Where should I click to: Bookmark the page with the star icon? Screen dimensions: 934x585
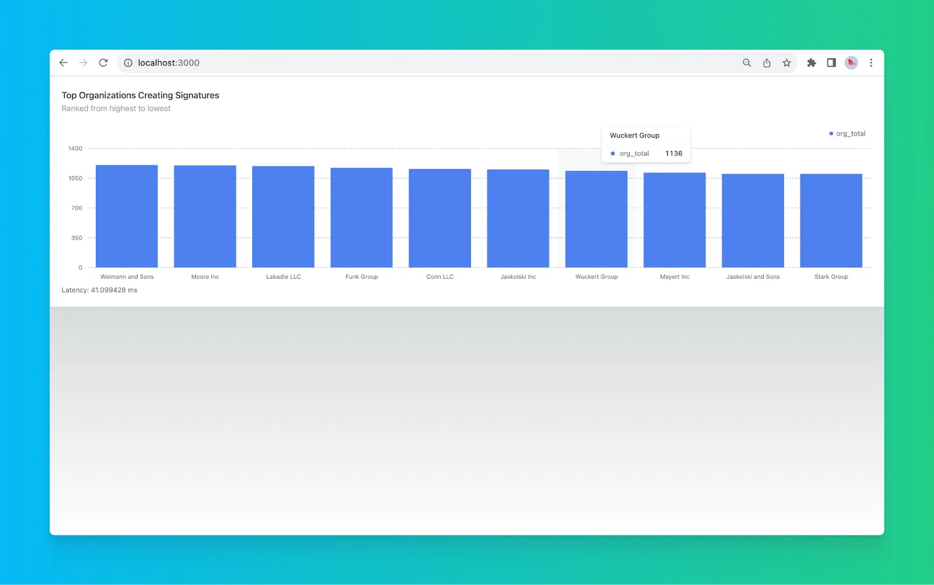(786, 62)
